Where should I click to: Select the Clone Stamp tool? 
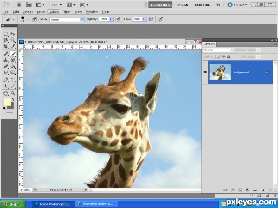pos(6,60)
